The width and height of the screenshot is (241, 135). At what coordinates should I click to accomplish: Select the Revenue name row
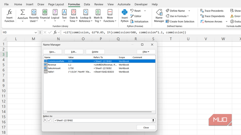[x=99, y=65]
